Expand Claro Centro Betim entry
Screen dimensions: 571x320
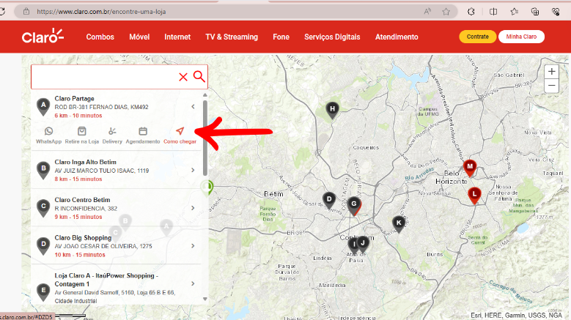tap(193, 208)
